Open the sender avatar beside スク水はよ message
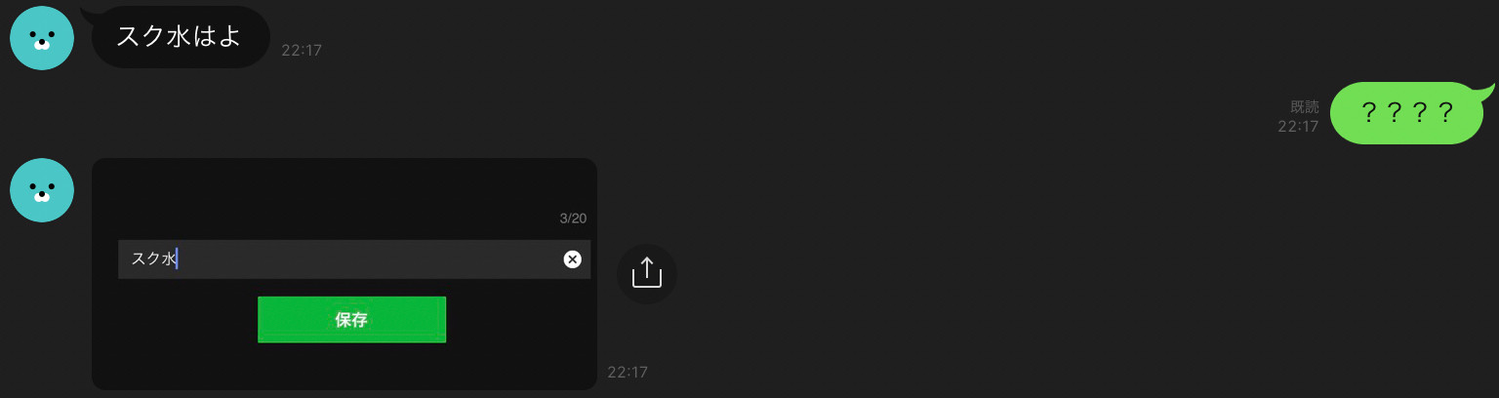The width and height of the screenshot is (1499, 398). pos(42,38)
